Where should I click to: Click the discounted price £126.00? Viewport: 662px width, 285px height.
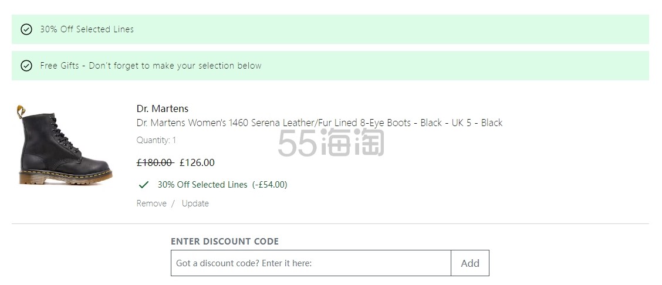coord(197,162)
